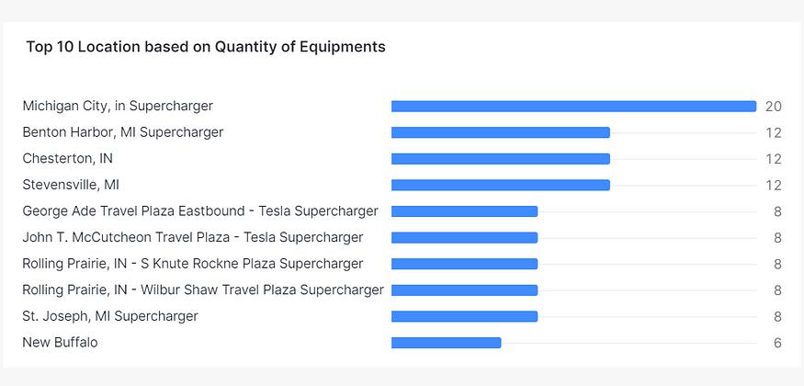
Task: Click John T. McCutcheon Travel Plaza bar
Action: point(464,238)
